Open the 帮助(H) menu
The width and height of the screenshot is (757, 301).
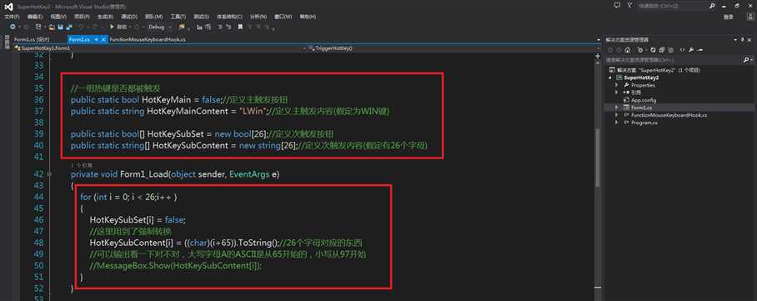308,17
